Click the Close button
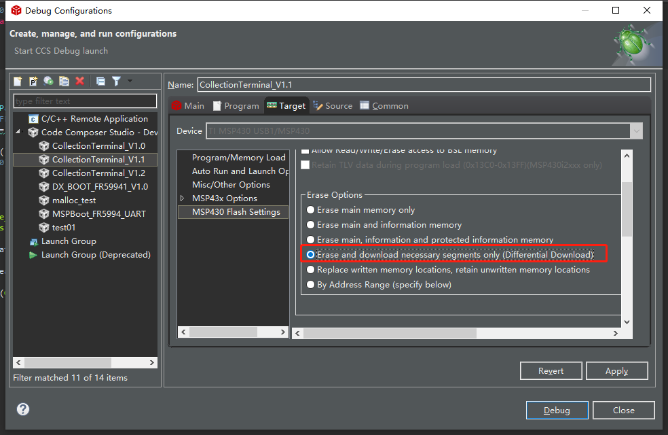668x435 pixels. (x=623, y=410)
